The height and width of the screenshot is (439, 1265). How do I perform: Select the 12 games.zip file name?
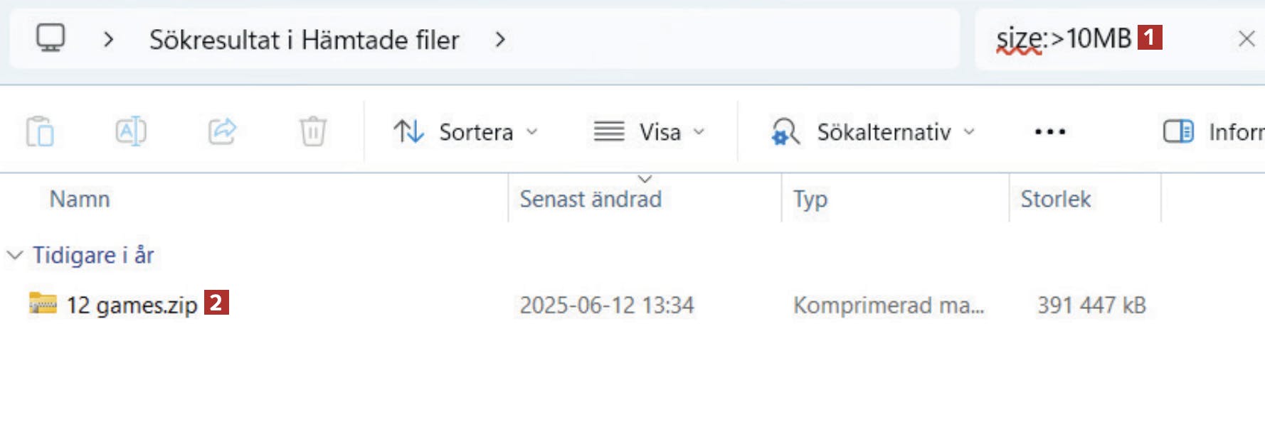click(132, 305)
